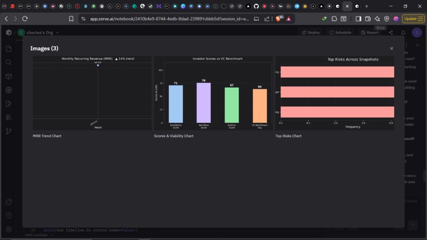Click the VC Benchmark orange bar
This screenshot has width=427, height=240.
pyautogui.click(x=260, y=106)
